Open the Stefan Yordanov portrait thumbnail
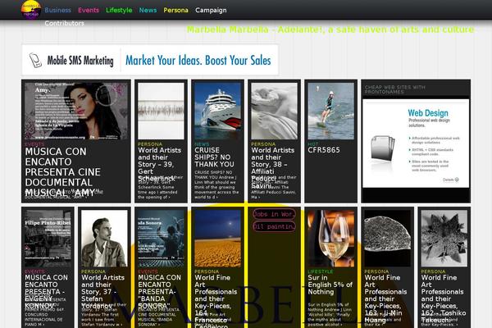The width and height of the screenshot is (492, 328). pyautogui.click(x=104, y=239)
